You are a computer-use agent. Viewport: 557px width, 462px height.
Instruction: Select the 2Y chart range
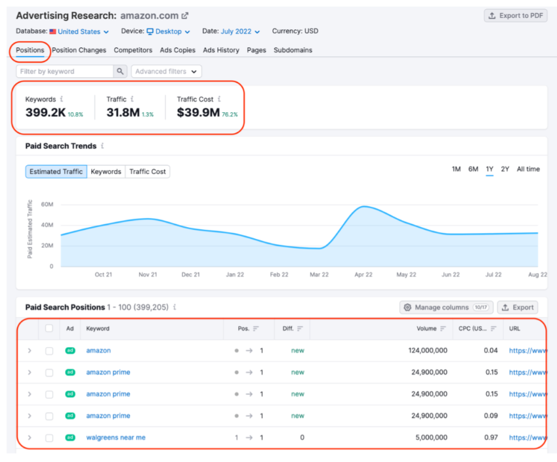(x=505, y=169)
